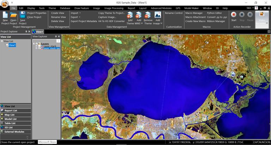Viewport: 271px width, 145px height.
Task: Enable the unchecked Layer_stack layer checkbox
Action: pyautogui.click(x=39, y=46)
